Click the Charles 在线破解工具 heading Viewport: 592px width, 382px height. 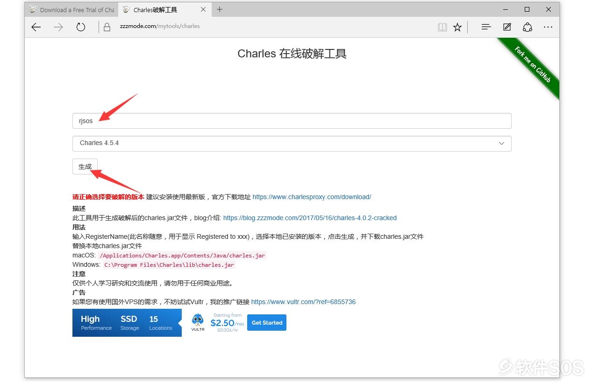[292, 54]
